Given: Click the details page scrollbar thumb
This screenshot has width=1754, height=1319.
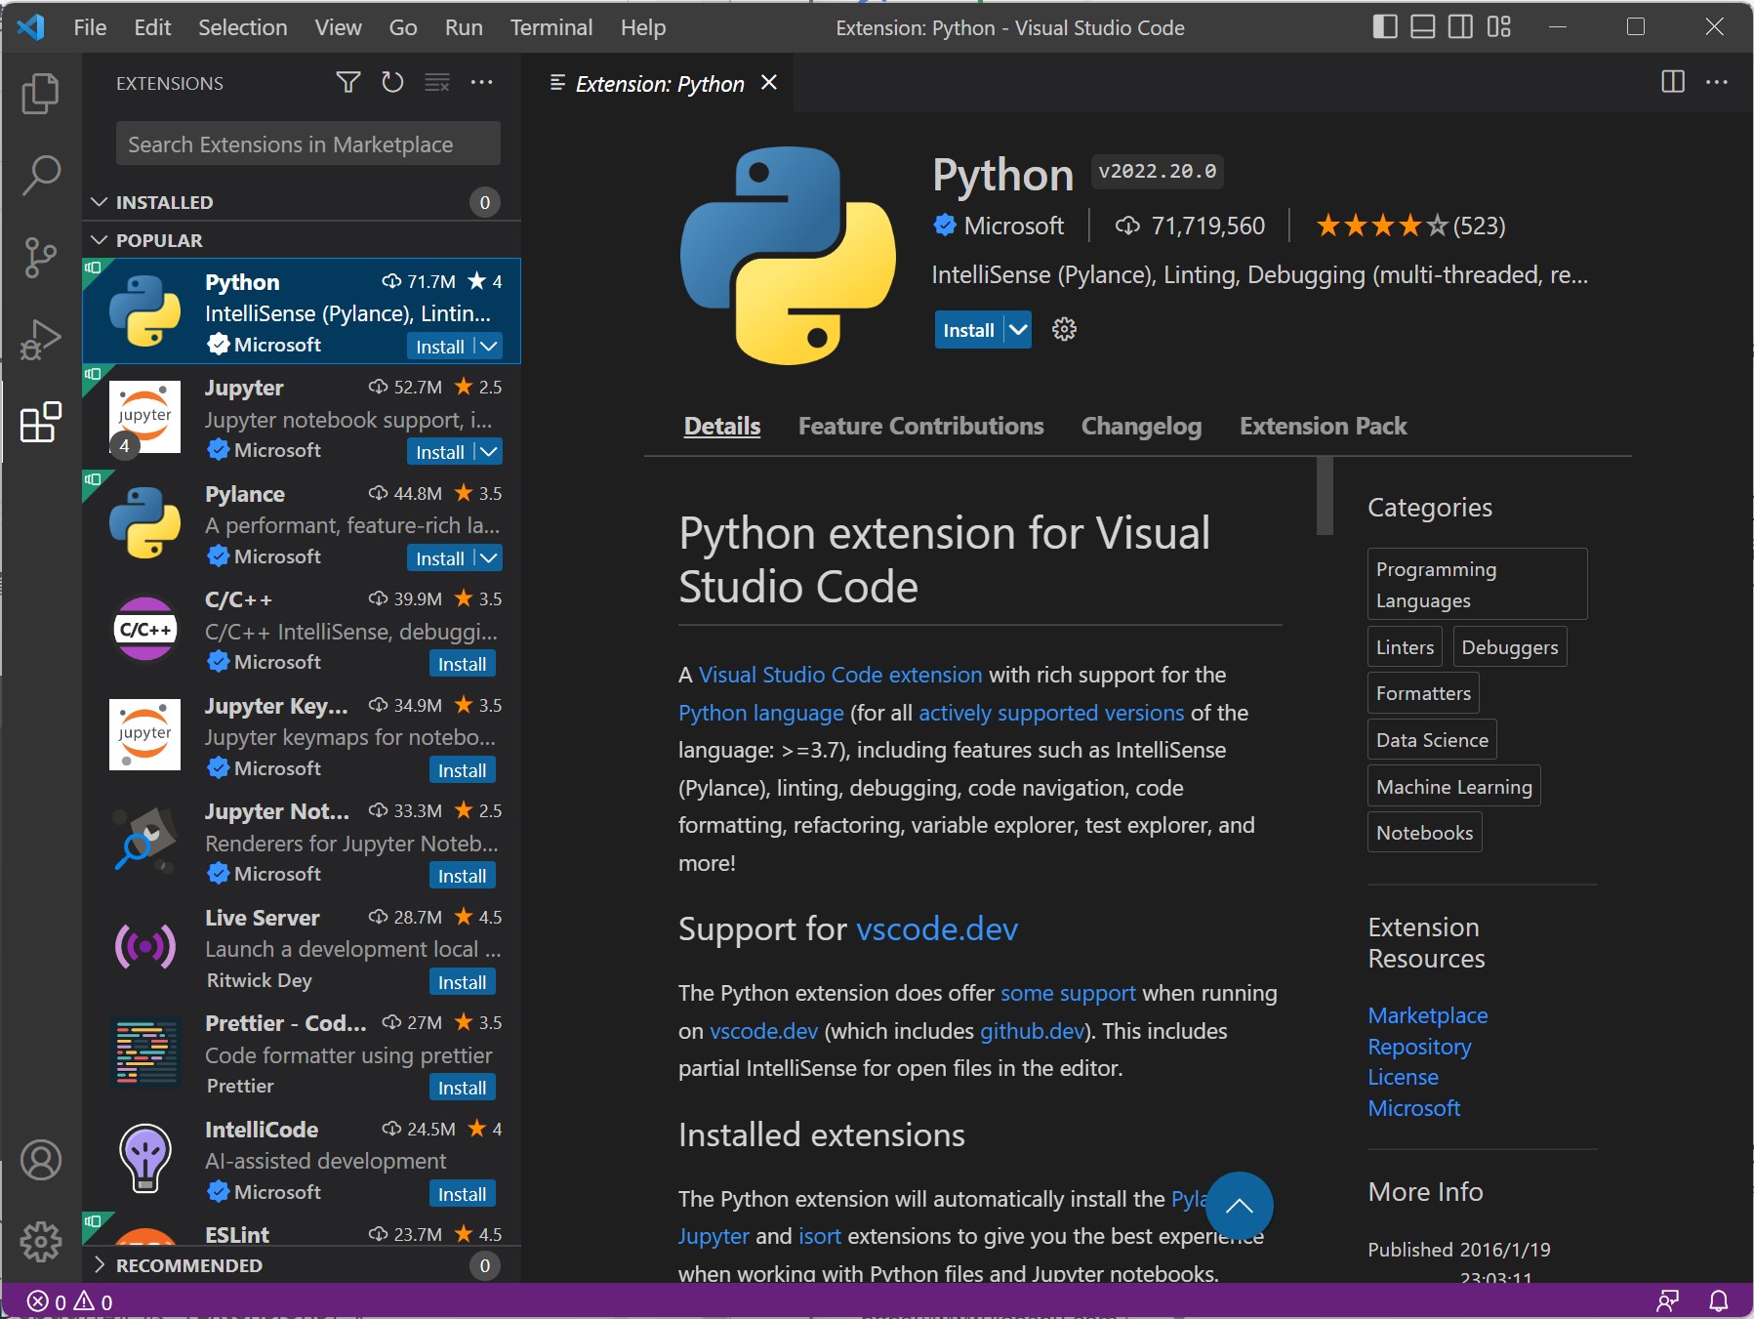Looking at the screenshot, I should [x=1325, y=495].
